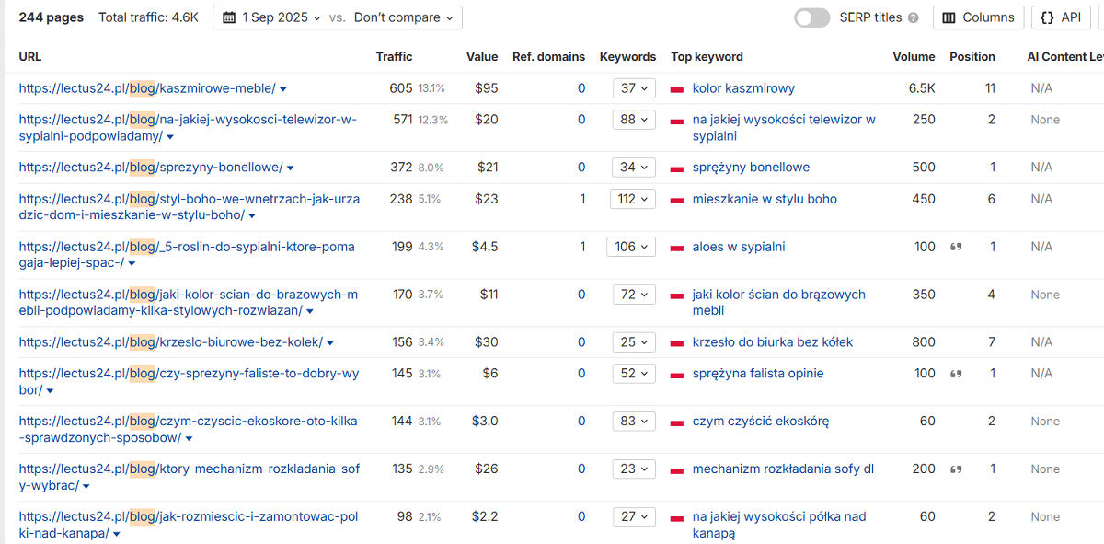This screenshot has width=1104, height=544.
Task: Click ref. domains value 1 in styl-boho row
Action: coord(581,199)
